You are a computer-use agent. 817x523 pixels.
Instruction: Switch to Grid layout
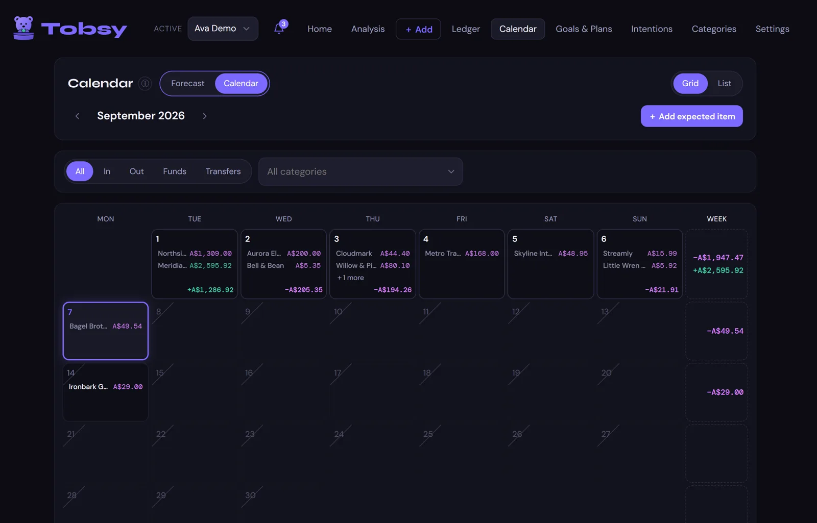click(x=690, y=84)
